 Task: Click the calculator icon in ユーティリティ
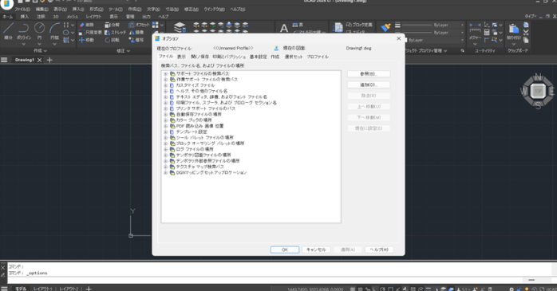pos(487,33)
